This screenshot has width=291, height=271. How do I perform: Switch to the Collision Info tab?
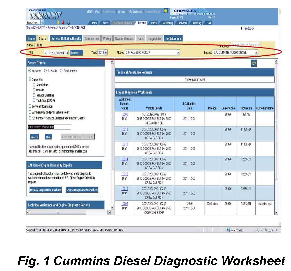pyautogui.click(x=173, y=39)
